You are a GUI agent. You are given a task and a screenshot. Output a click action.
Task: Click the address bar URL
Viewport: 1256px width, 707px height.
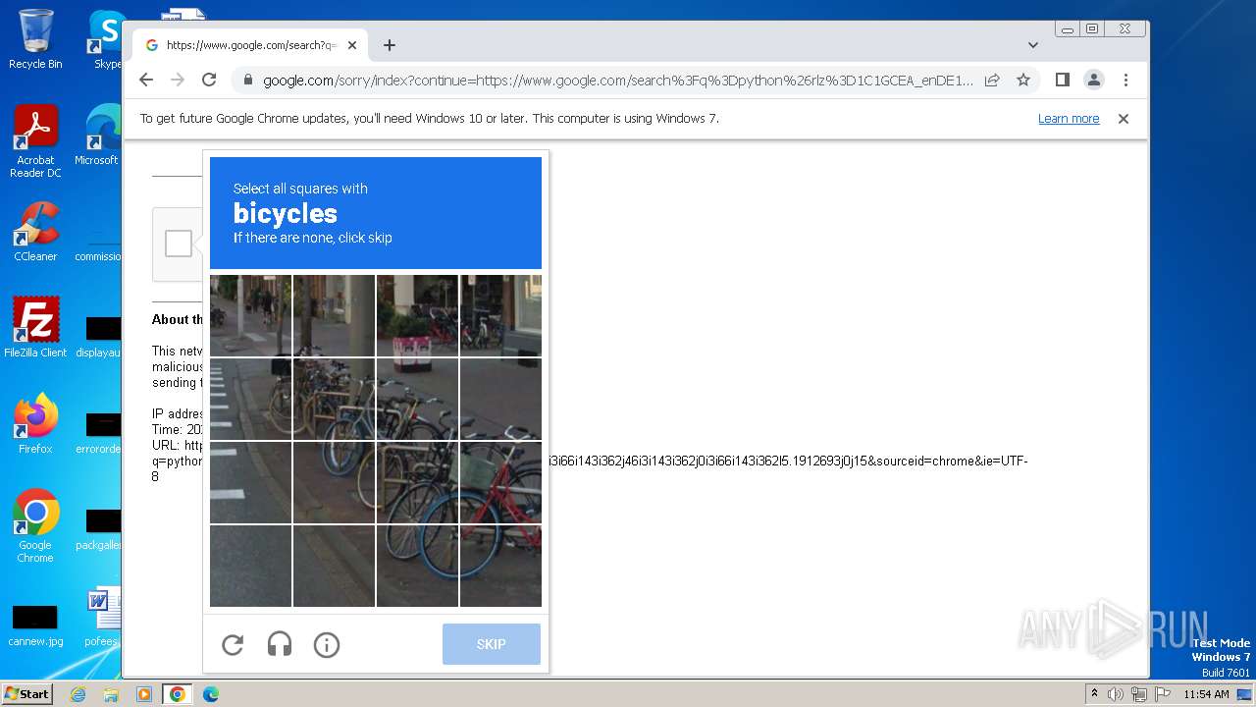pyautogui.click(x=618, y=81)
